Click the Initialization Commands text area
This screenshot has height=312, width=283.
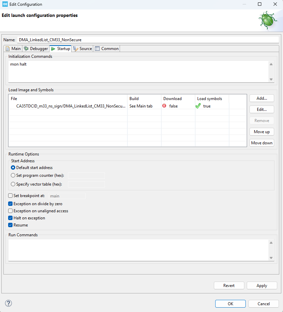click(x=139, y=72)
